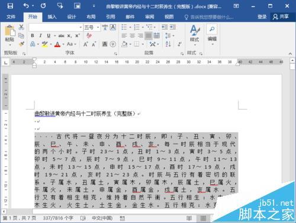
Task: Toggle Underline formatting
Action: 49,35
